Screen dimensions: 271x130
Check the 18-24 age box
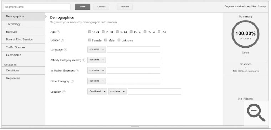point(90,32)
